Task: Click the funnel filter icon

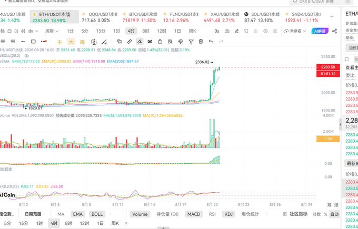Action: (x=191, y=42)
